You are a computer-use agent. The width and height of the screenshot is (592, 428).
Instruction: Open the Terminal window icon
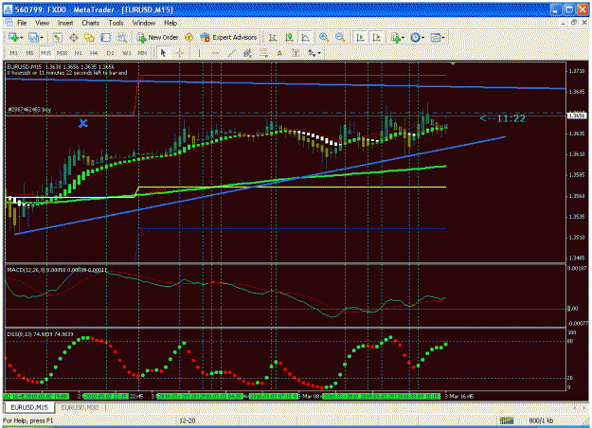pos(106,37)
